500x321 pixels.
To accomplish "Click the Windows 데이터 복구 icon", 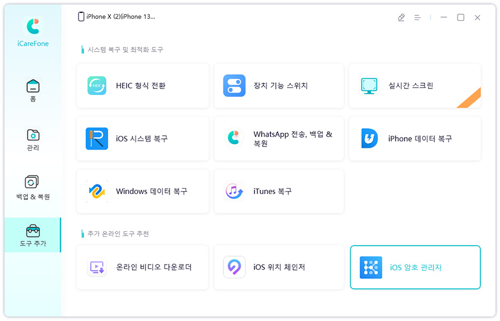I will click(97, 191).
